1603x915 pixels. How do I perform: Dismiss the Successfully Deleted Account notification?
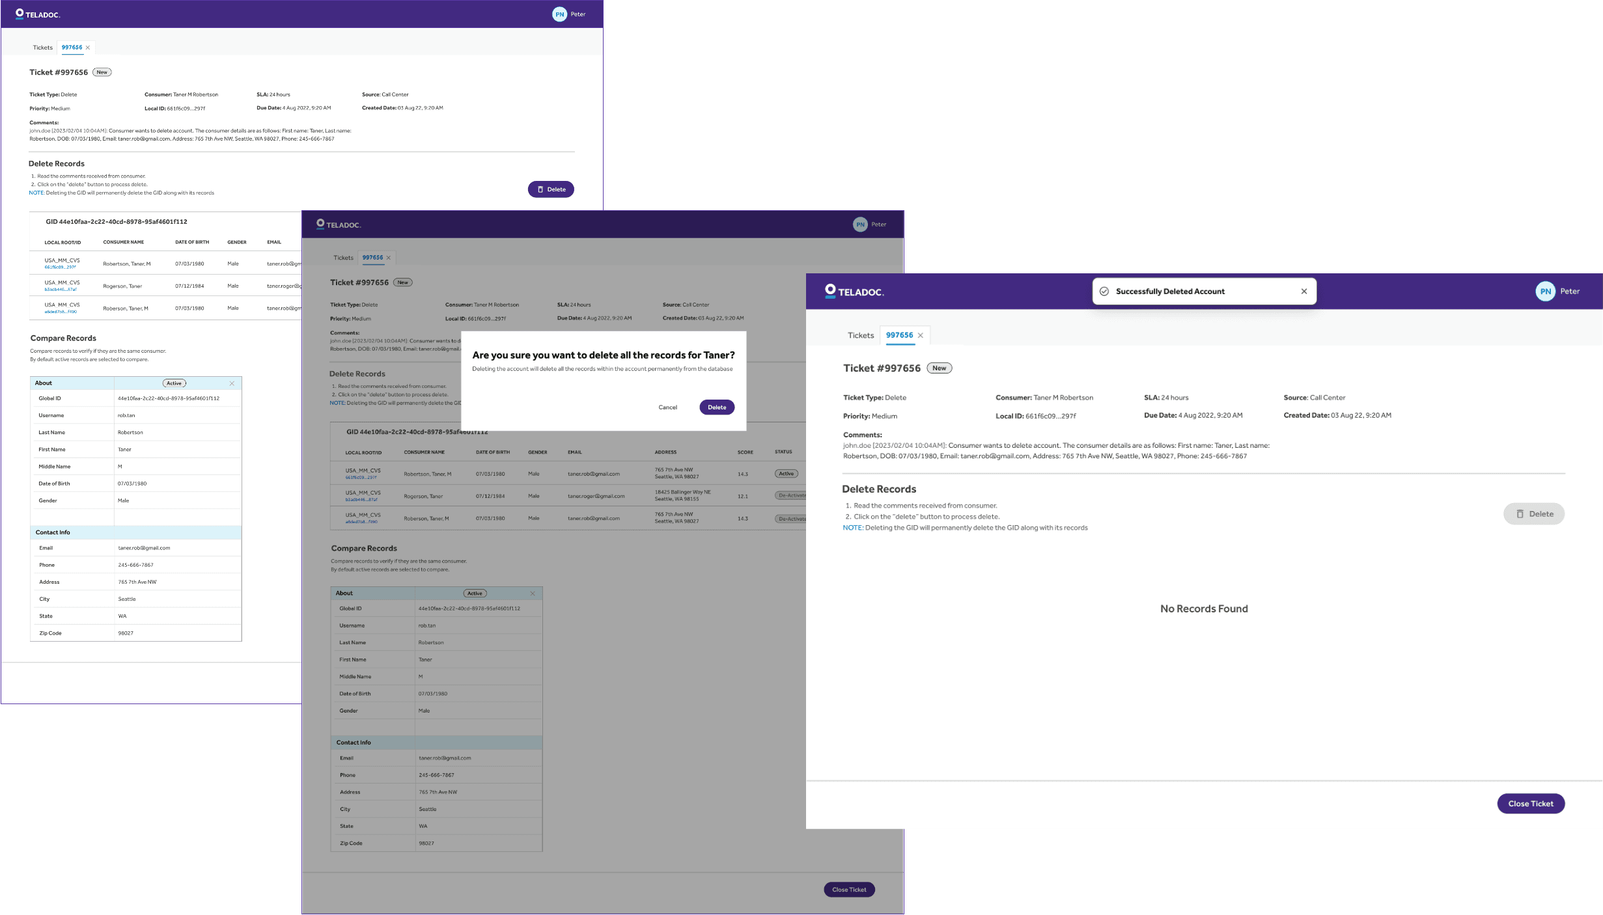click(x=1303, y=292)
